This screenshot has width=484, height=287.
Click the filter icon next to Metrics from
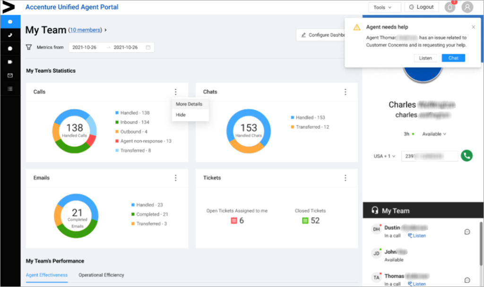(x=28, y=47)
